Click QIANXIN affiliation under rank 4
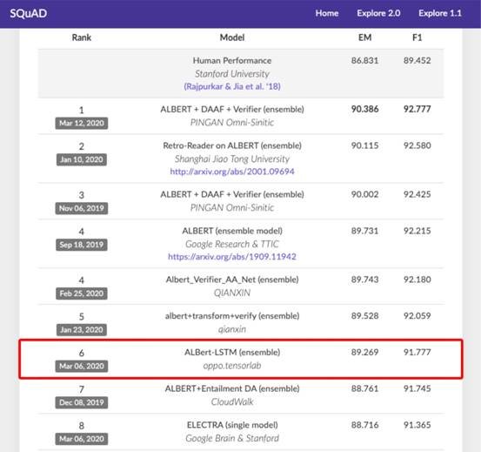Image resolution: width=481 pixels, height=452 pixels. (x=232, y=293)
